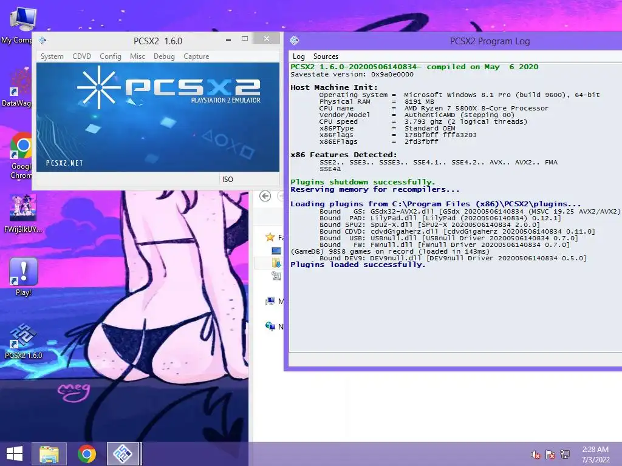Click the 'x86 Features Detected:' log heading
Screen dimensions: 622x466
click(x=344, y=155)
